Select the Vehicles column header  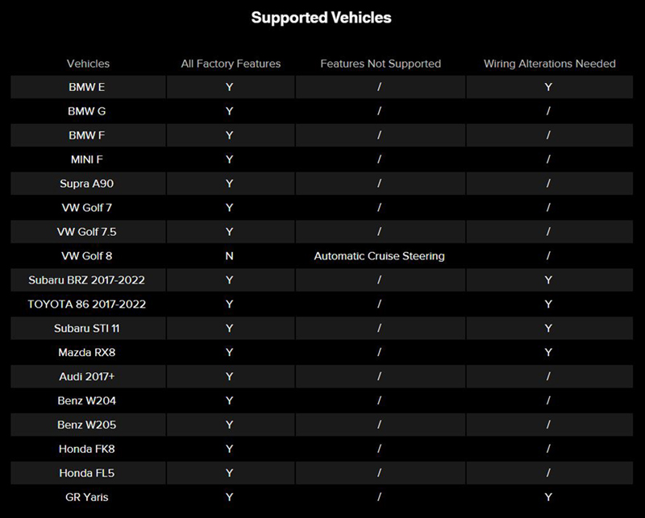pos(88,64)
